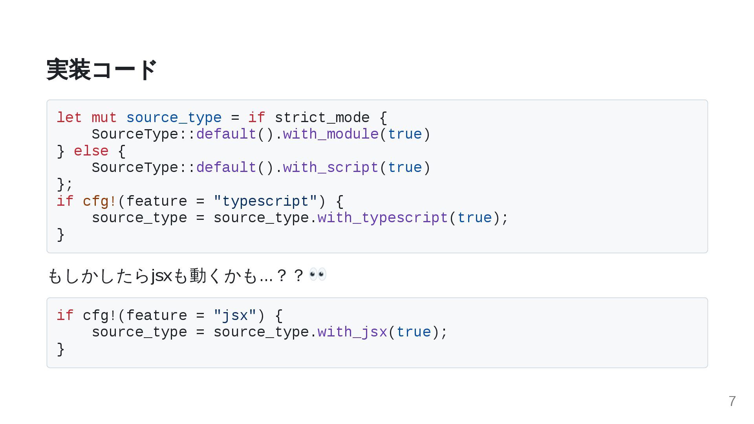The image size is (754, 424).
Task: Click 'true' inside with_jsx call
Action: click(414, 332)
